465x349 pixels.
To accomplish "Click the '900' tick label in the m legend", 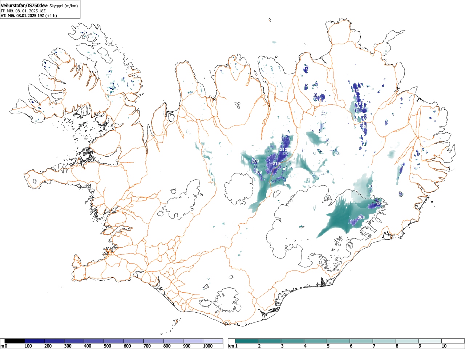I will click(187, 346).
